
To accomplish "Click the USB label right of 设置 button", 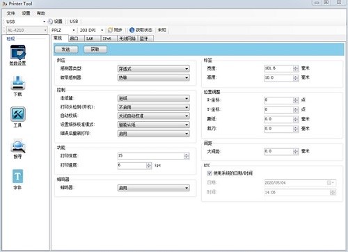I will tap(74, 22).
